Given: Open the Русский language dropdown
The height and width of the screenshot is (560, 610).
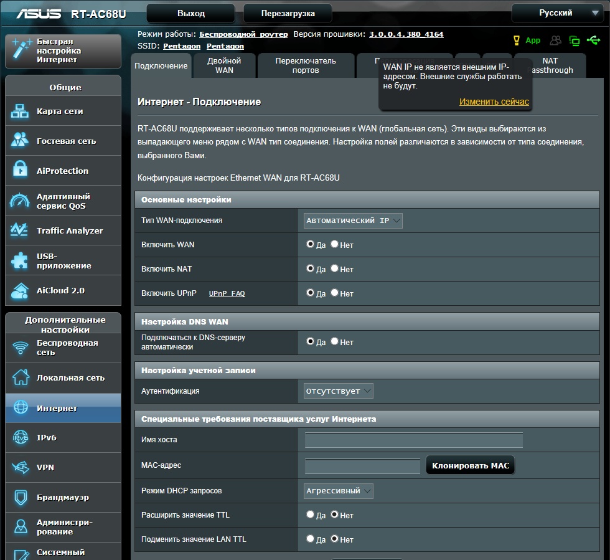Looking at the screenshot, I should coord(557,13).
